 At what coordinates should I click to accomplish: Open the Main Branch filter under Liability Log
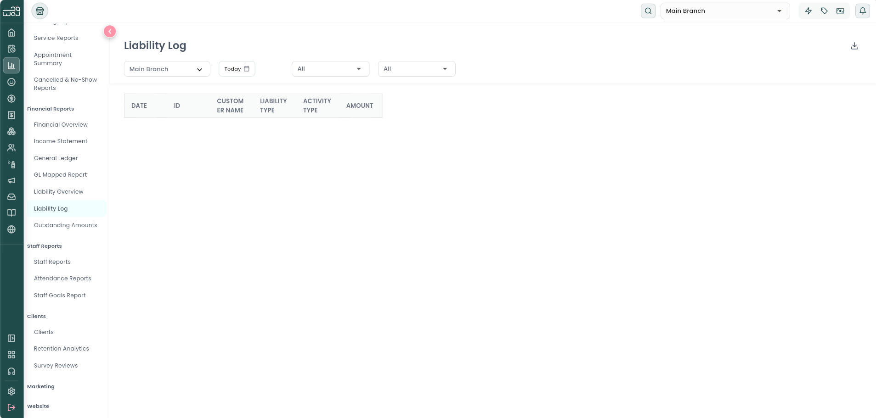tap(167, 69)
